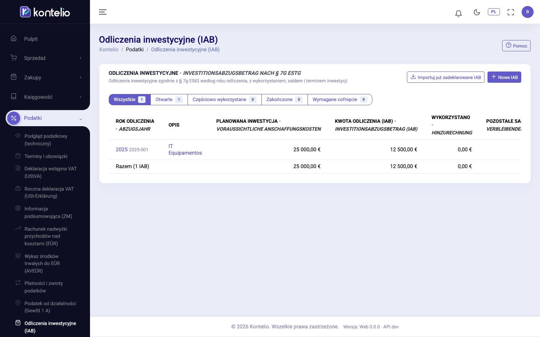Switch language via PL badge

coord(494,12)
